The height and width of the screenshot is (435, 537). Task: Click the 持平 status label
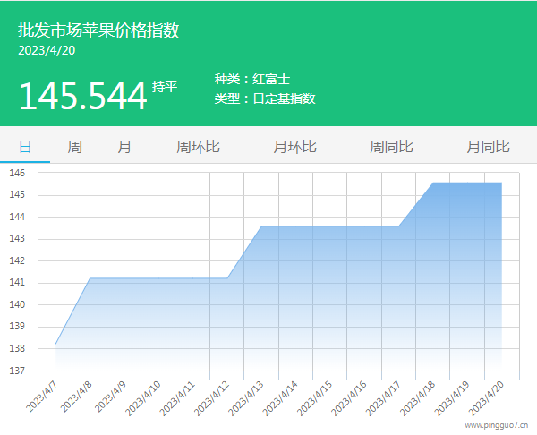[x=165, y=87]
